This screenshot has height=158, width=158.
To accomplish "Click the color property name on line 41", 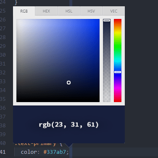I will coord(29,152).
